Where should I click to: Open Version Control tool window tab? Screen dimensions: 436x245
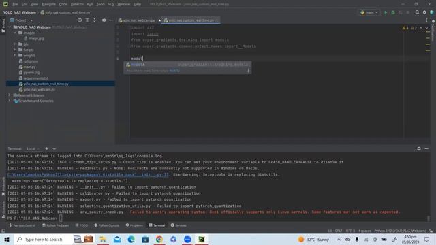22,225
